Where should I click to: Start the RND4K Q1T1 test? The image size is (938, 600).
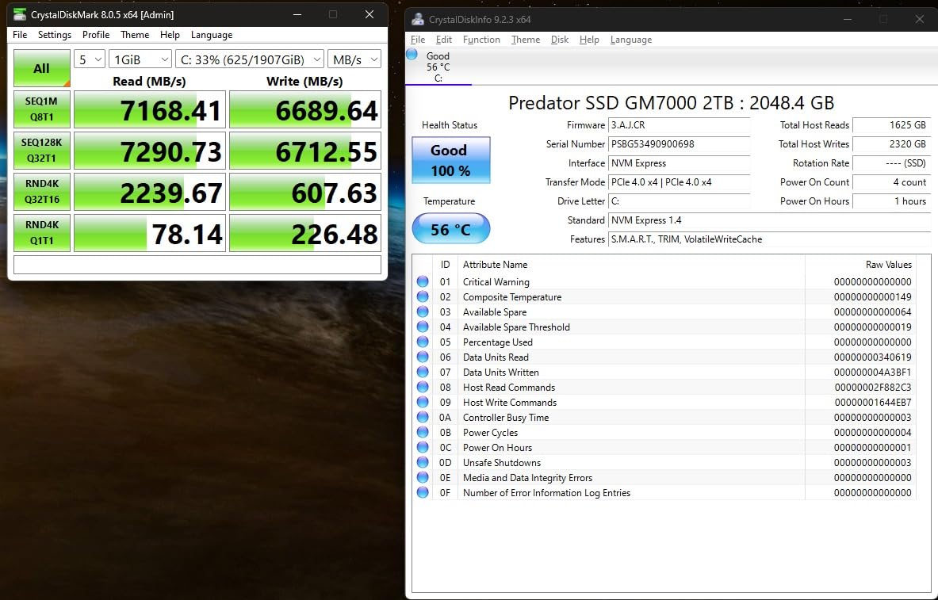click(x=42, y=233)
